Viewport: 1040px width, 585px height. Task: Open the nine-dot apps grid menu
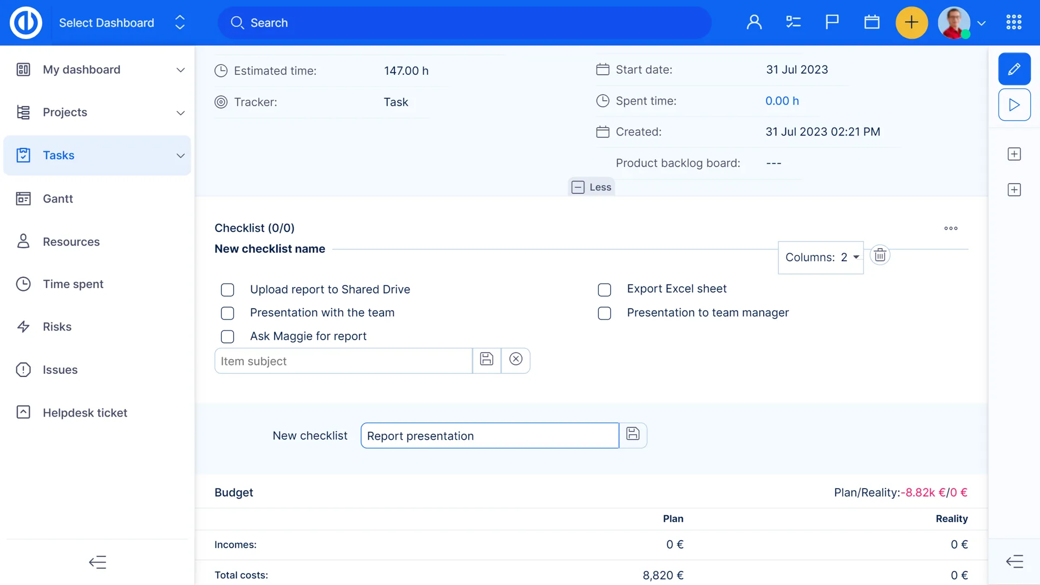click(x=1013, y=22)
